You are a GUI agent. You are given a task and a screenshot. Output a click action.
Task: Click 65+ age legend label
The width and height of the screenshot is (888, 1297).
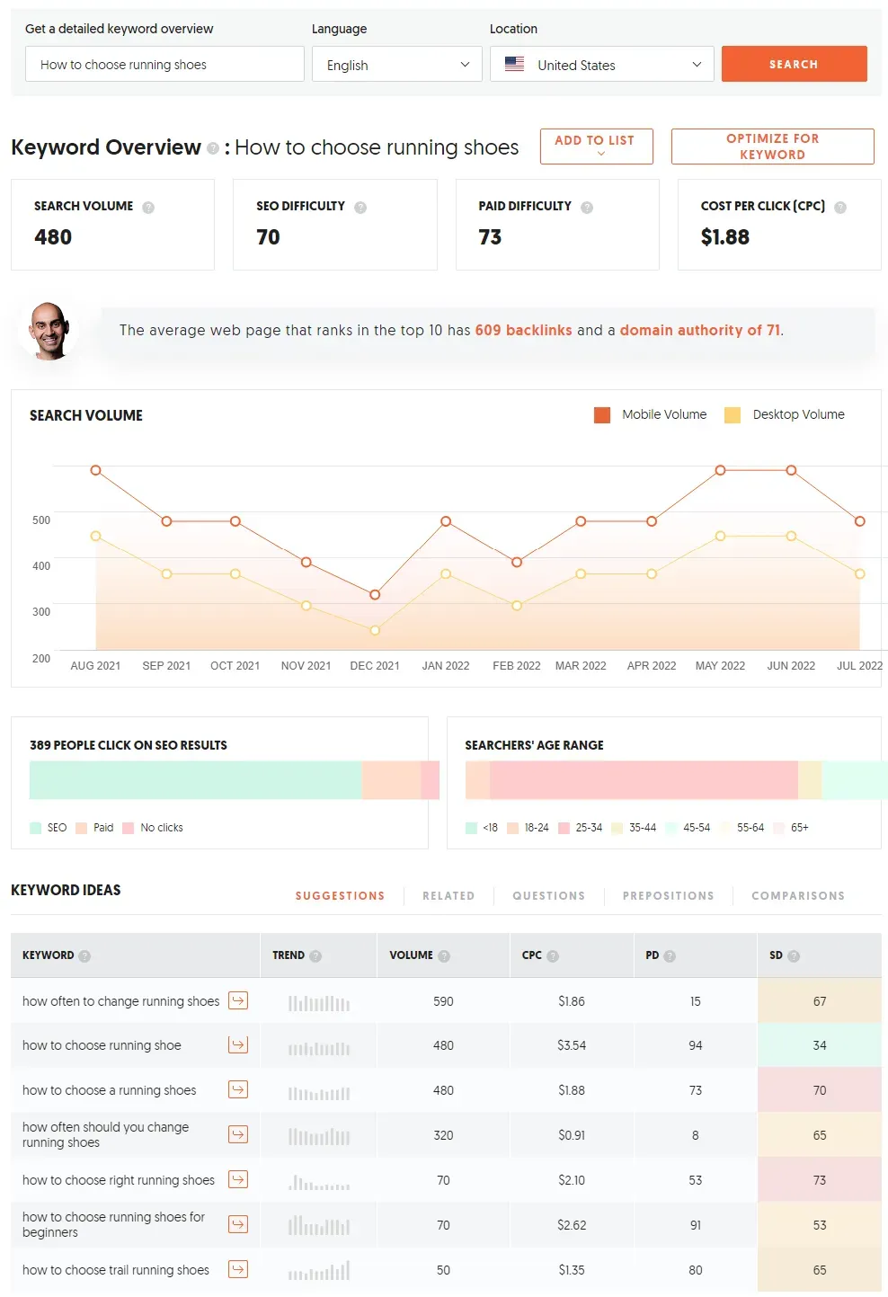click(x=800, y=828)
